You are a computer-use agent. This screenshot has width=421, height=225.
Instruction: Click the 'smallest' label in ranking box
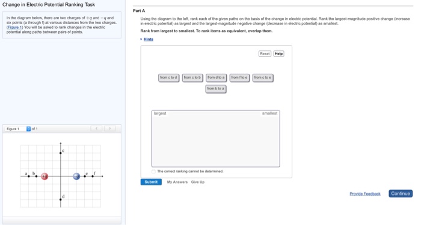point(269,113)
